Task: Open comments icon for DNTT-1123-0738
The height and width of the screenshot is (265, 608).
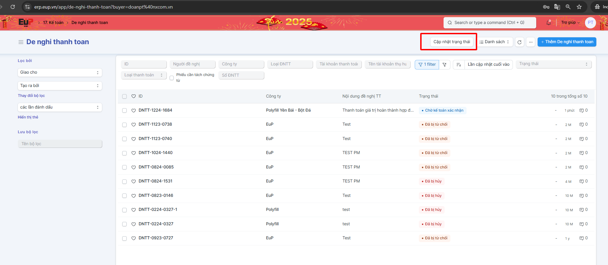Action: (582, 125)
